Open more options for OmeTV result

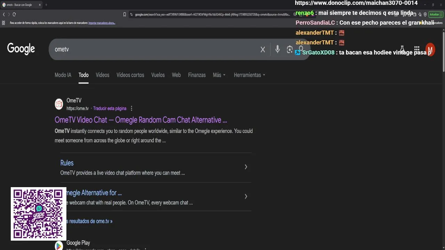[x=131, y=108]
